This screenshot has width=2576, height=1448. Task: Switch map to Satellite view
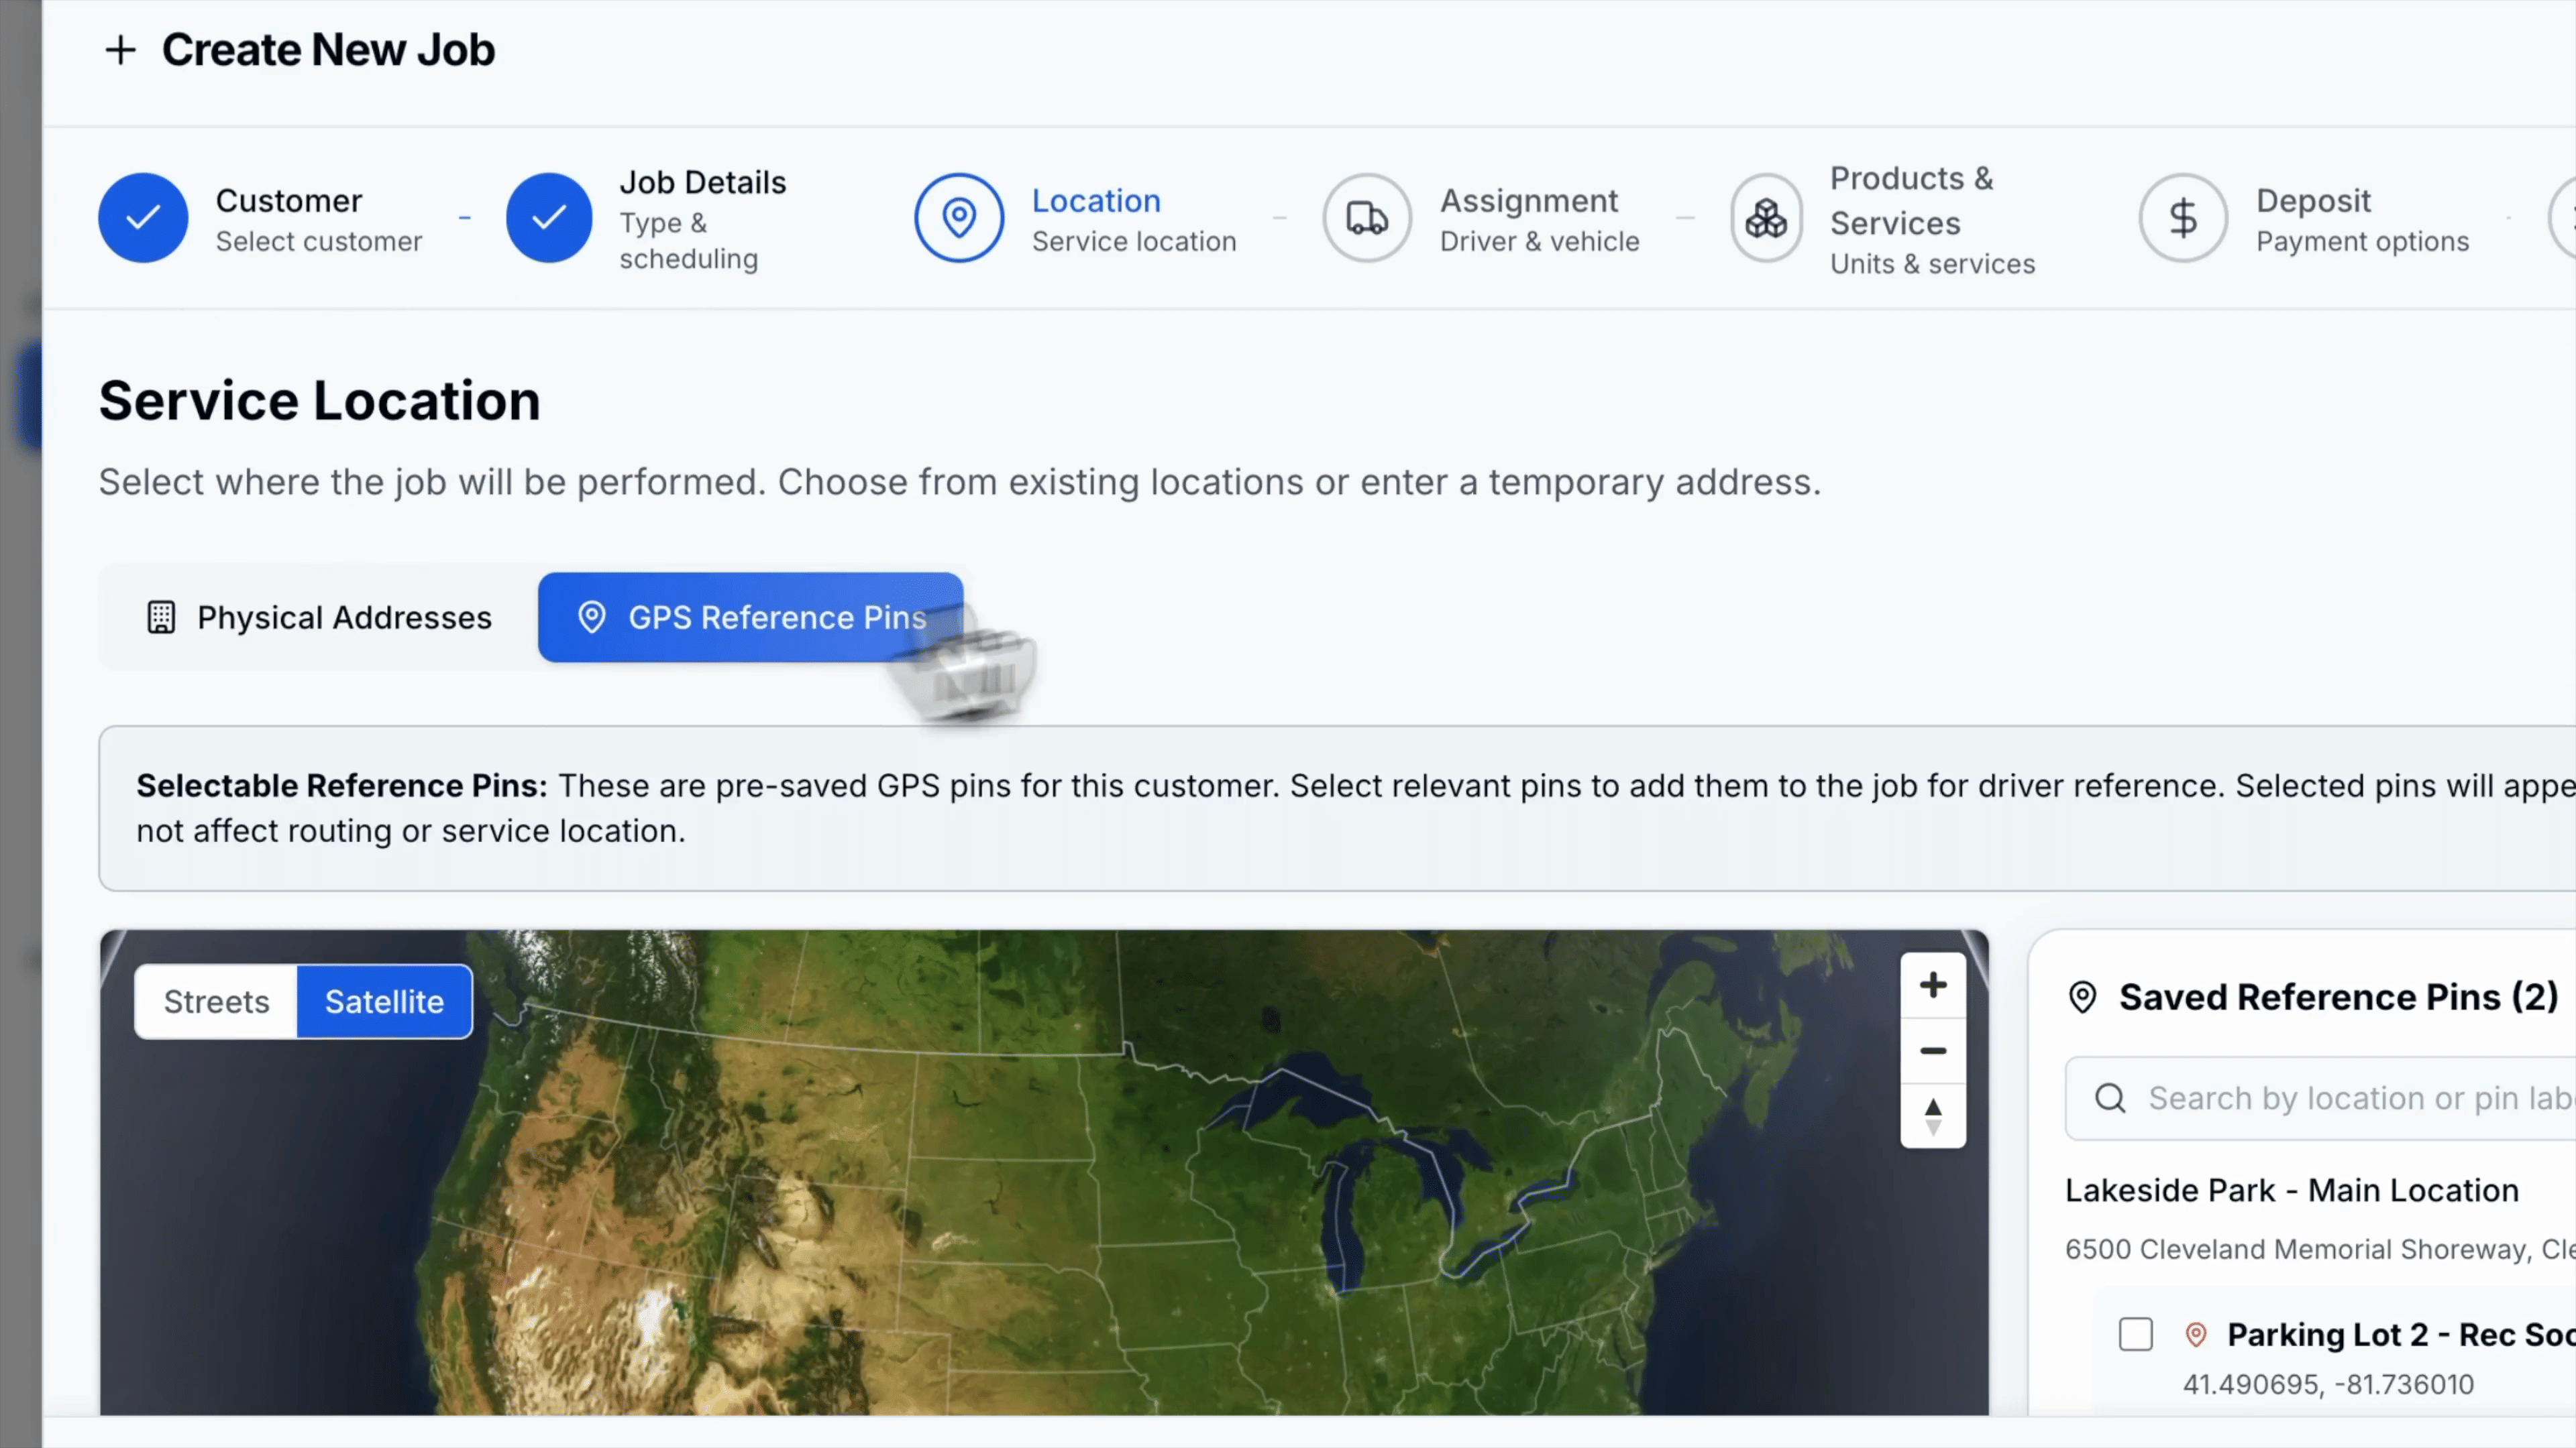click(x=384, y=1002)
